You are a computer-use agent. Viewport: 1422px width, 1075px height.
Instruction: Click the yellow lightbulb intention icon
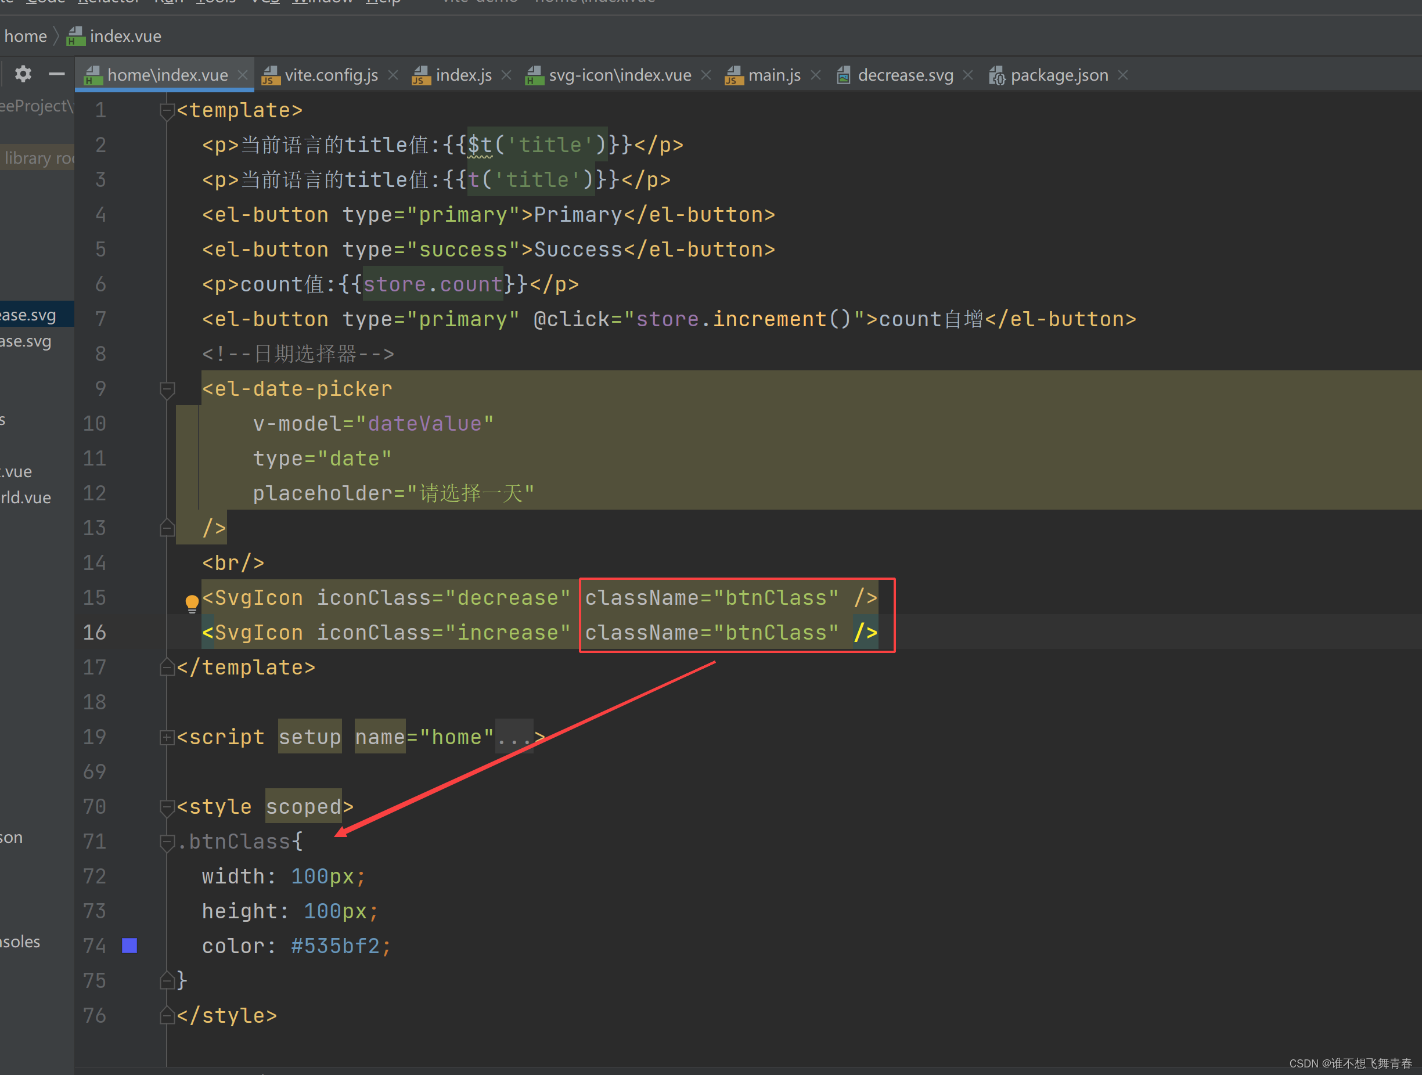[192, 603]
